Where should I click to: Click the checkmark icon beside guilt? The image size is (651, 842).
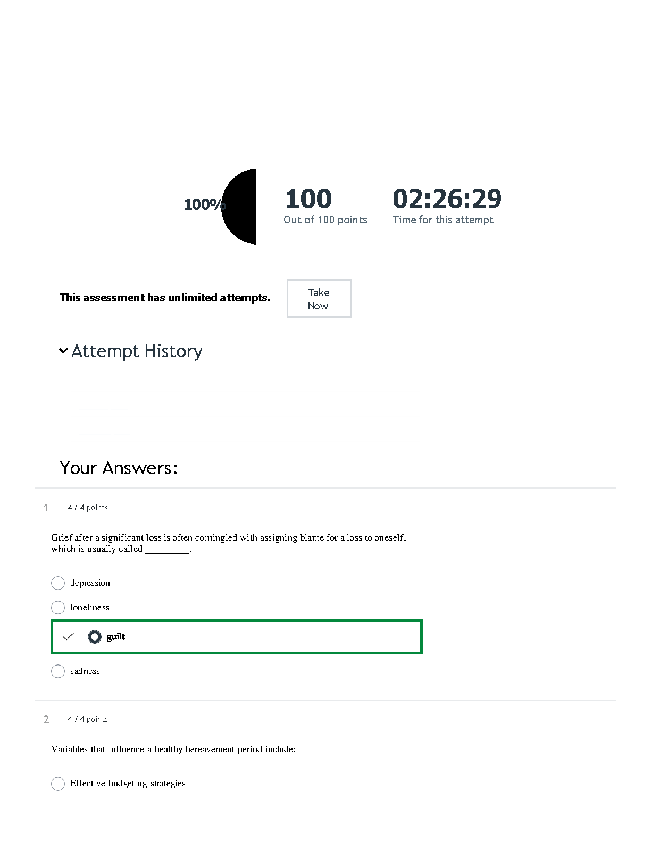[x=68, y=636]
